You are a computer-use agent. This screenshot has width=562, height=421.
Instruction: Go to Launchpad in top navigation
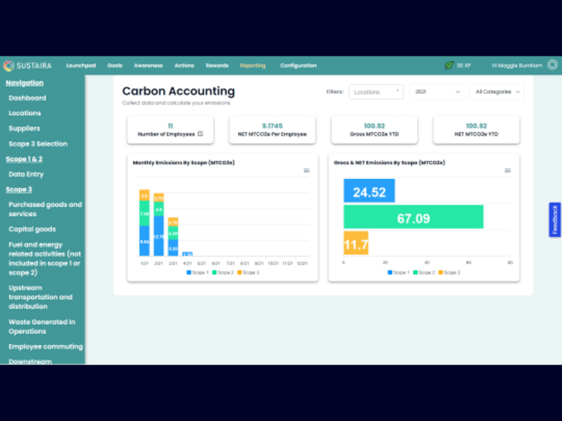click(x=81, y=65)
